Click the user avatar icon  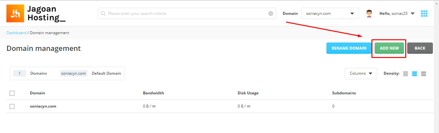369,14
